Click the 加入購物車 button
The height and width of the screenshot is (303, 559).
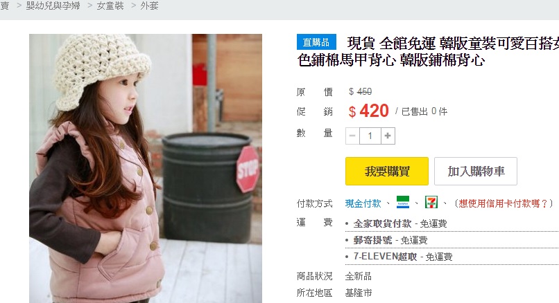click(x=476, y=171)
